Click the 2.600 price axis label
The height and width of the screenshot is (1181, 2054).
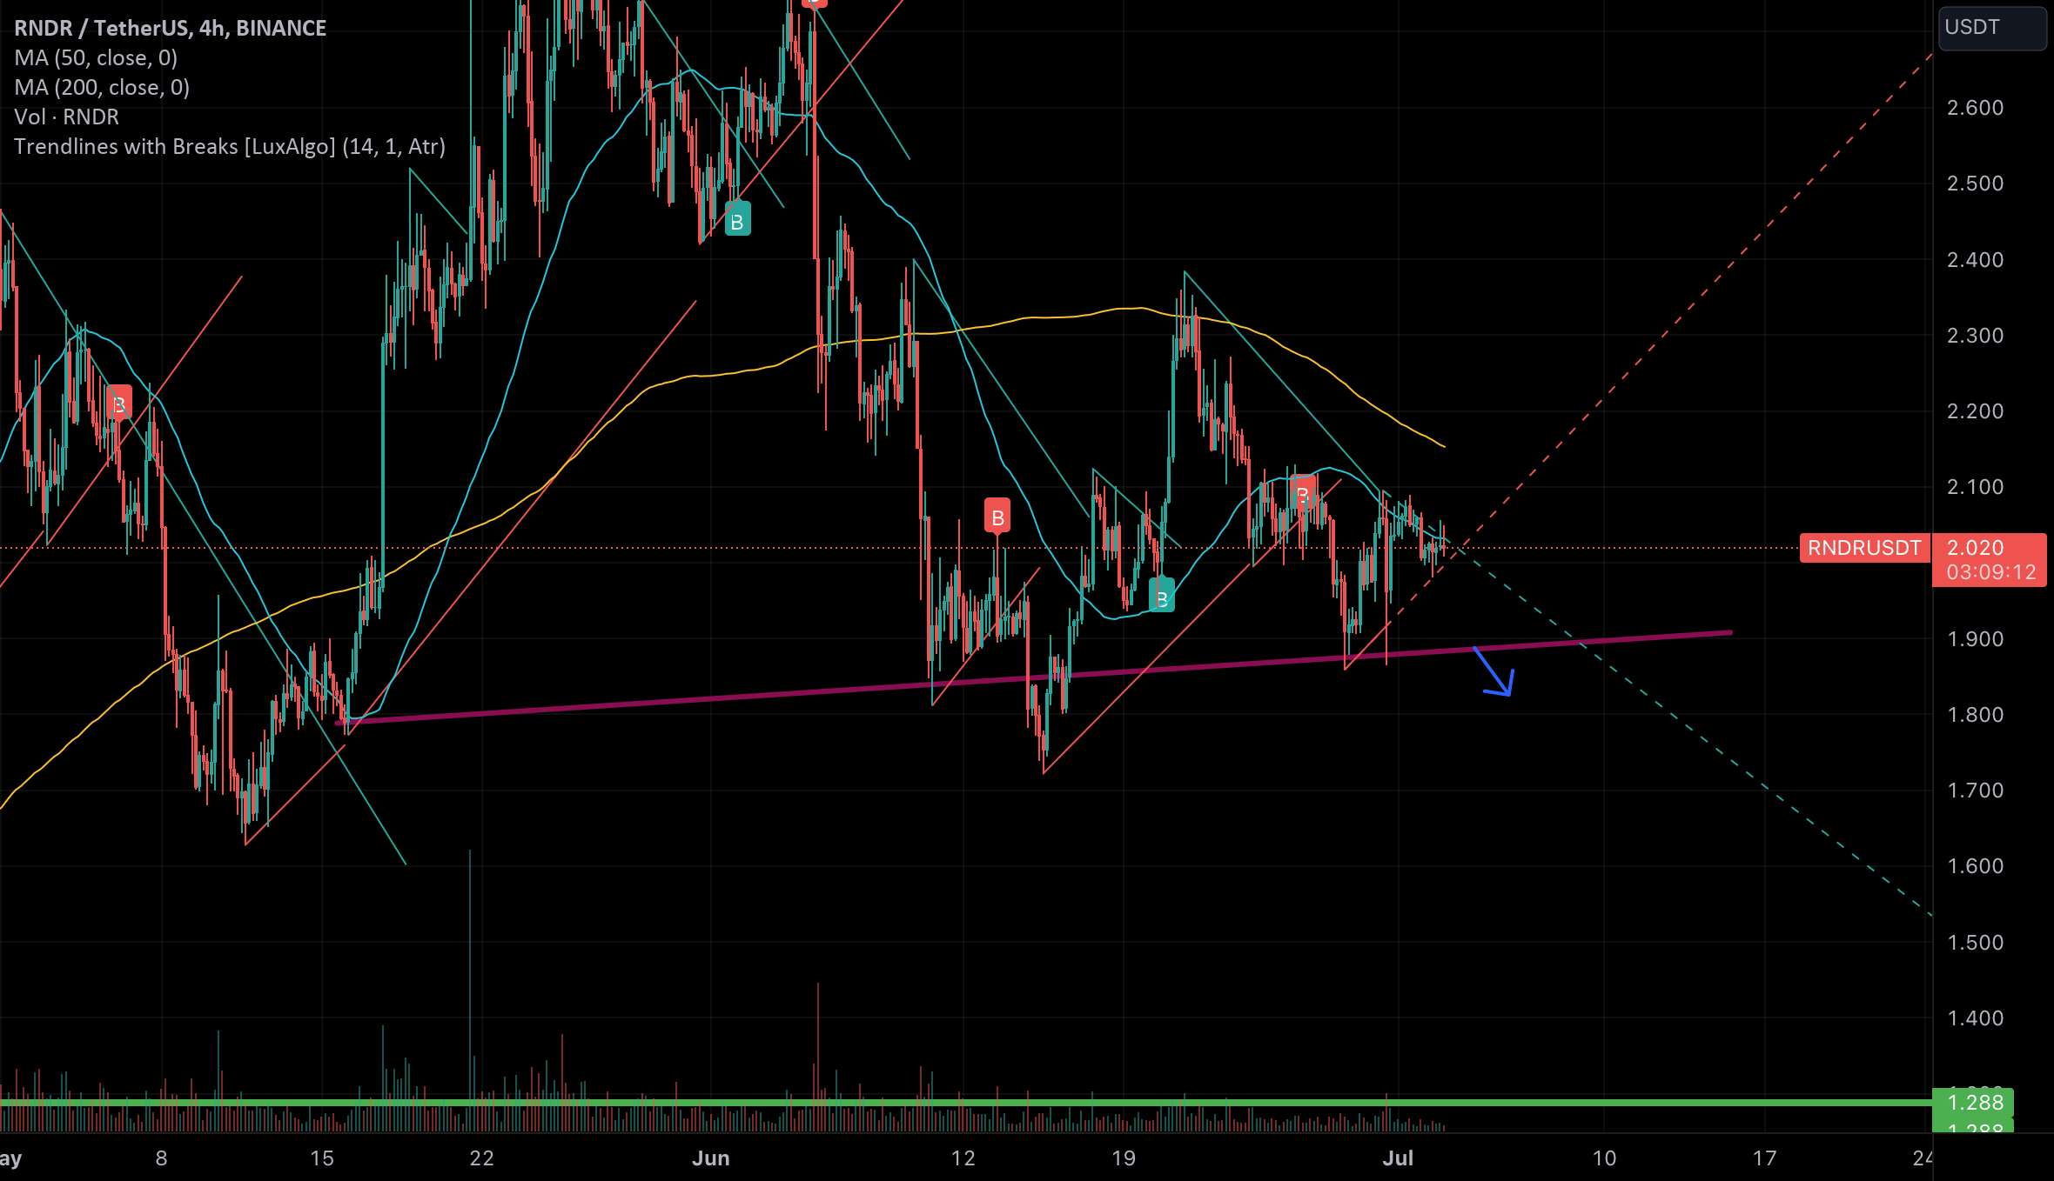coord(1976,108)
